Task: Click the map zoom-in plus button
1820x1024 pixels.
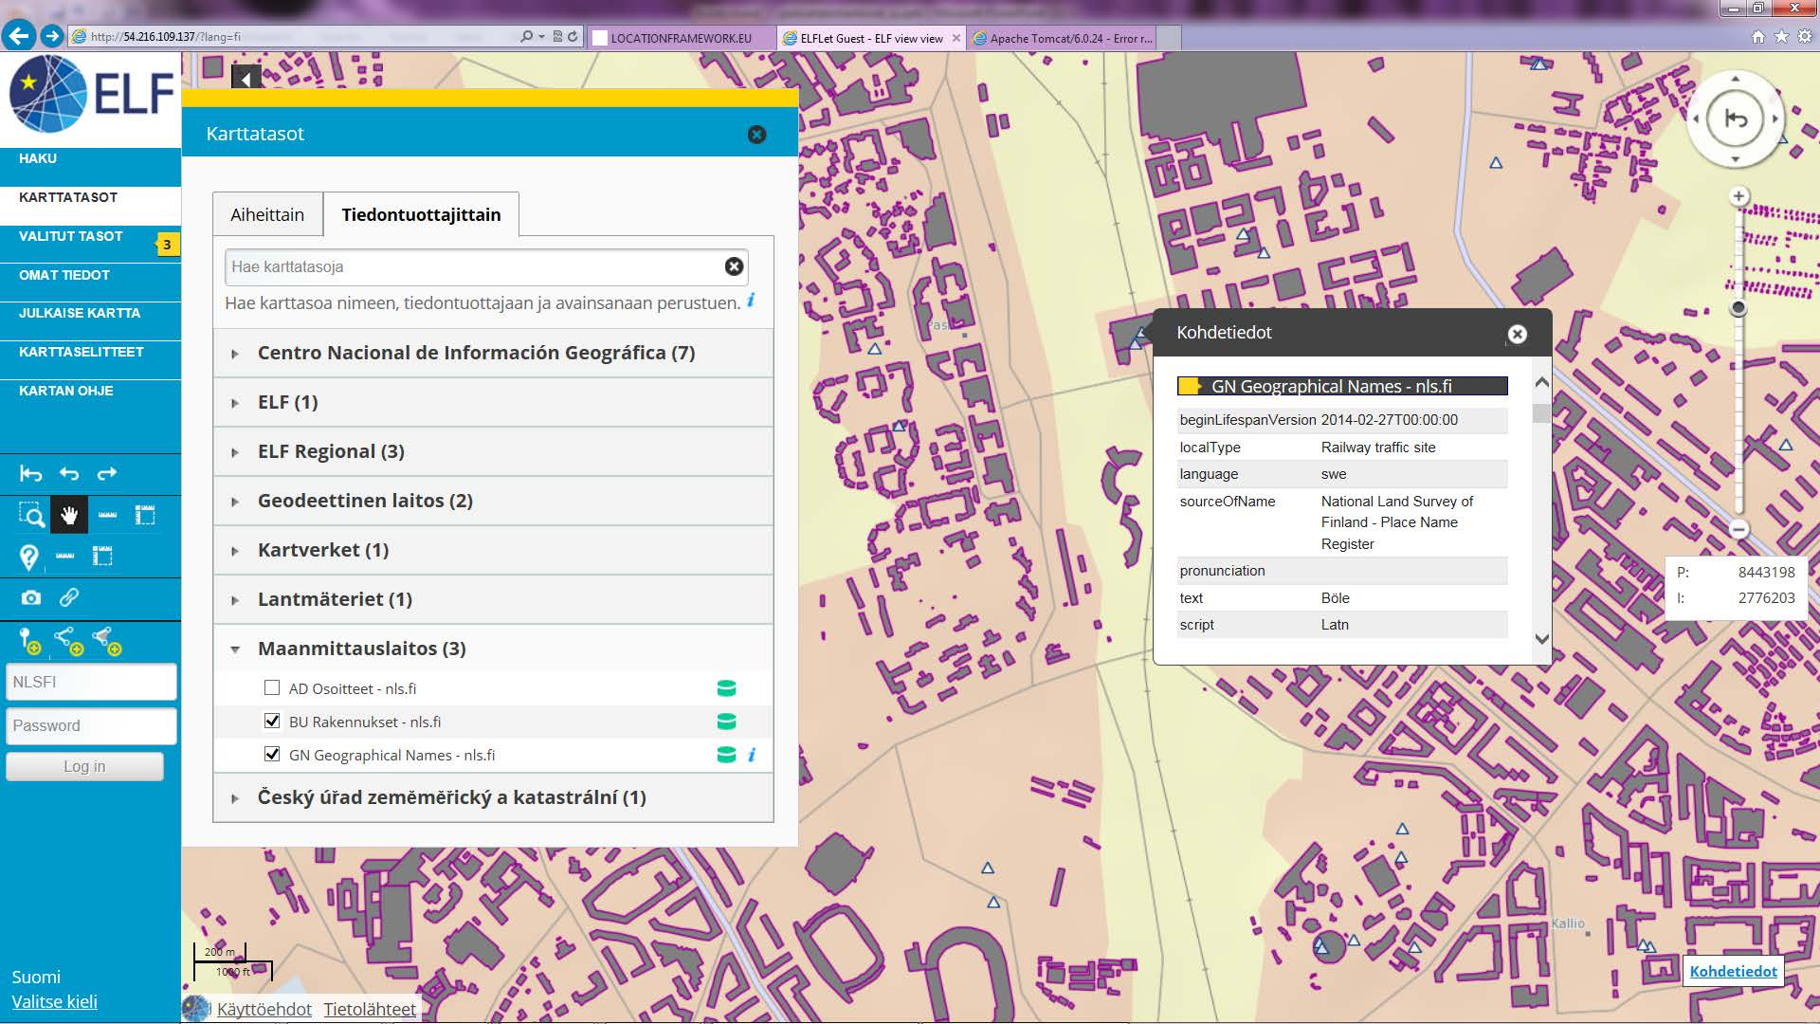Action: pos(1738,196)
